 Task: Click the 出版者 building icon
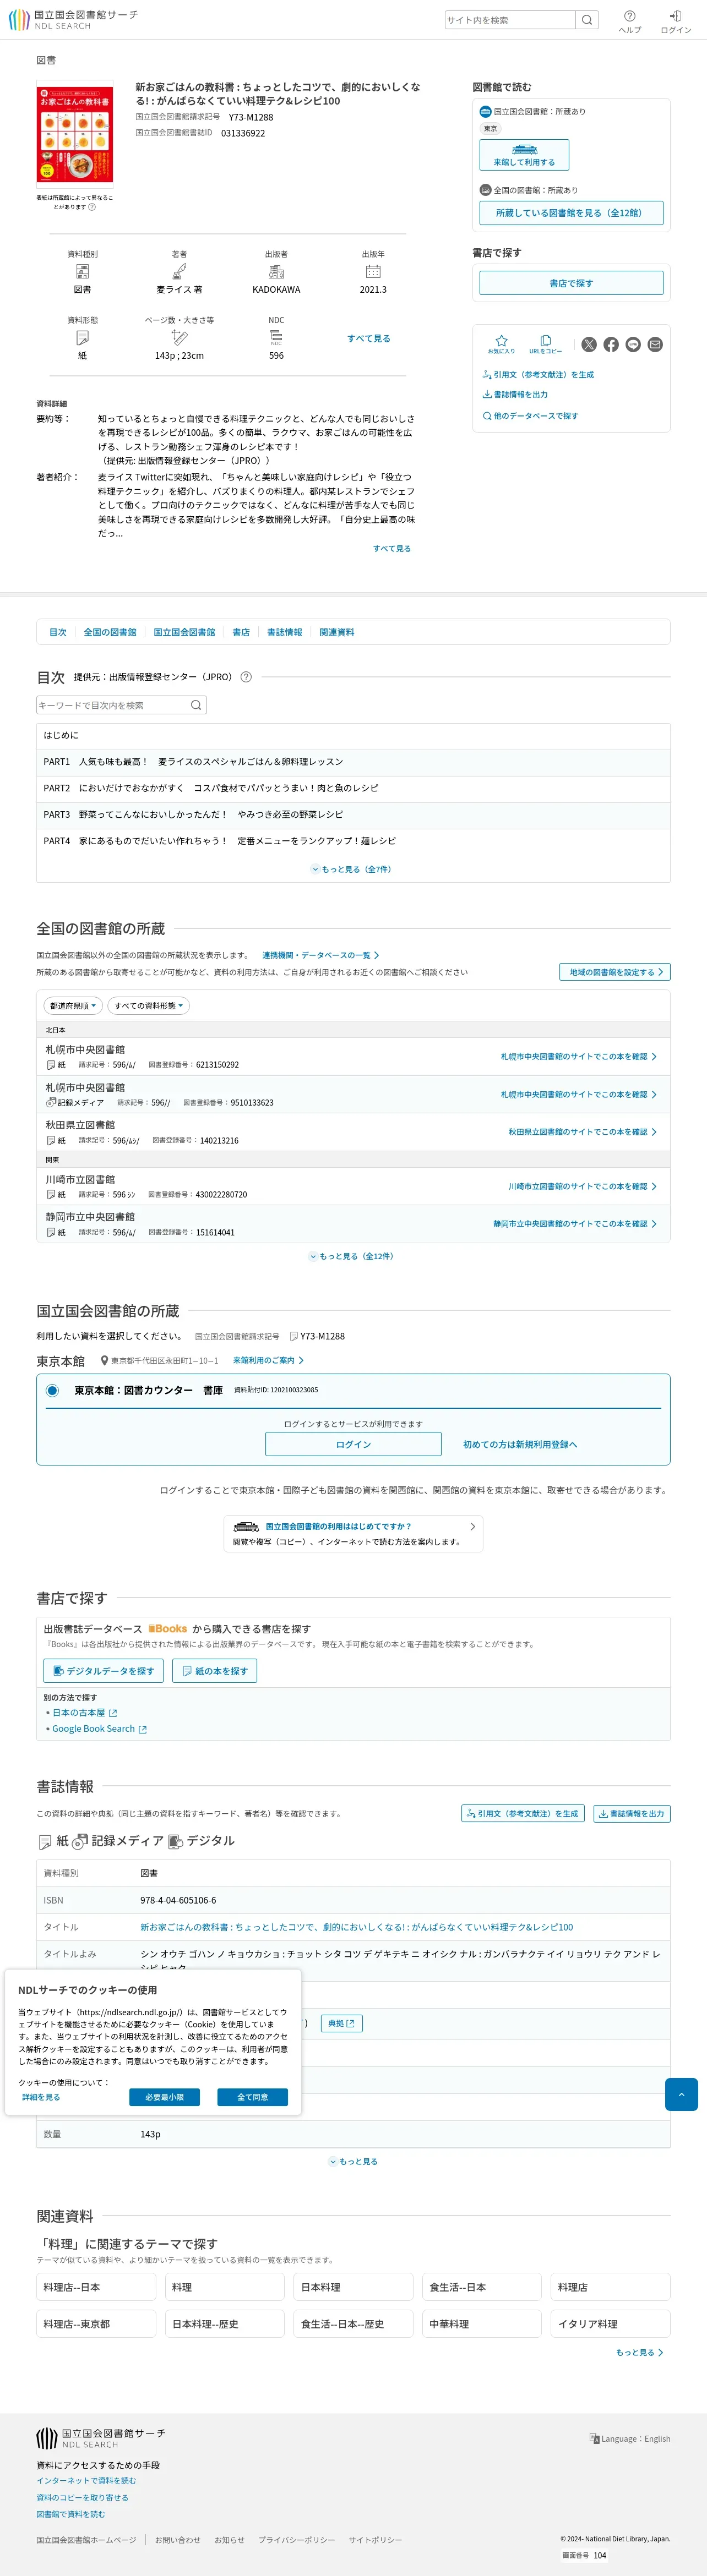click(x=276, y=272)
